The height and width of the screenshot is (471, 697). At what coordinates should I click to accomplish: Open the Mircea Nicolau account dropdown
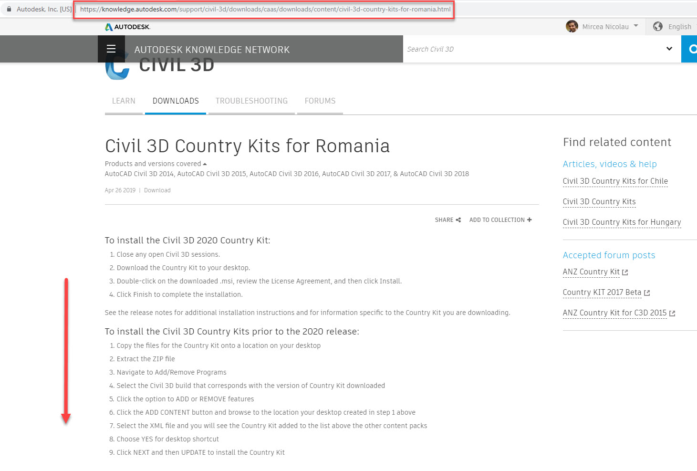(x=636, y=26)
